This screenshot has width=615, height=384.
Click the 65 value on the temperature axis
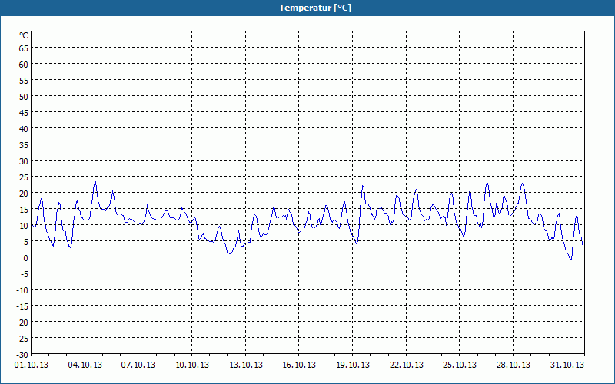(x=24, y=48)
